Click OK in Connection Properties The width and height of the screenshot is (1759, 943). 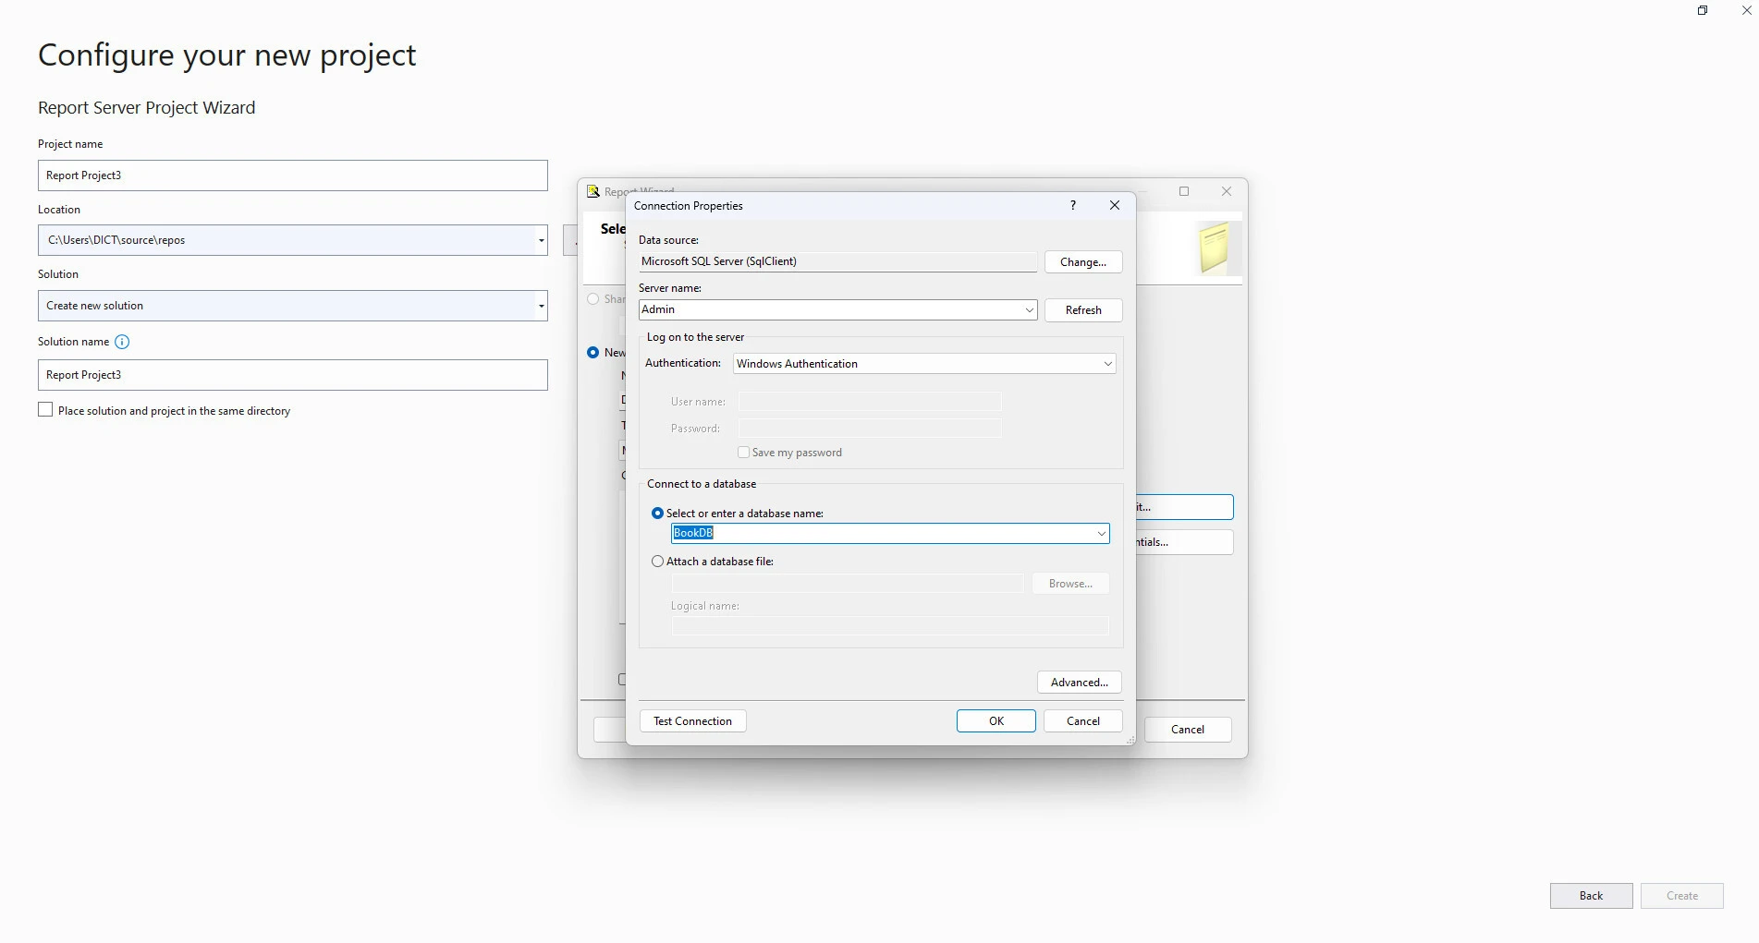[x=996, y=721]
